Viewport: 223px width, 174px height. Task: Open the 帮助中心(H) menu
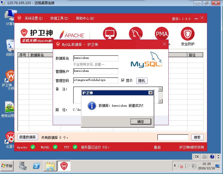pos(85,18)
